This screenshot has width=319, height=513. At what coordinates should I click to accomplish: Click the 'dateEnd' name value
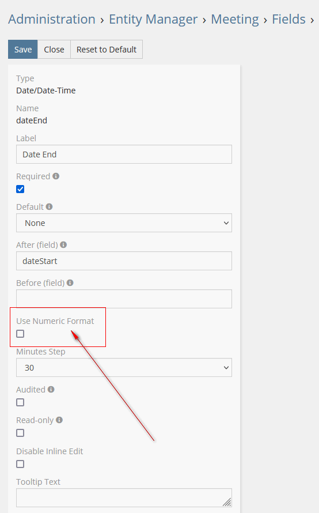[32, 120]
